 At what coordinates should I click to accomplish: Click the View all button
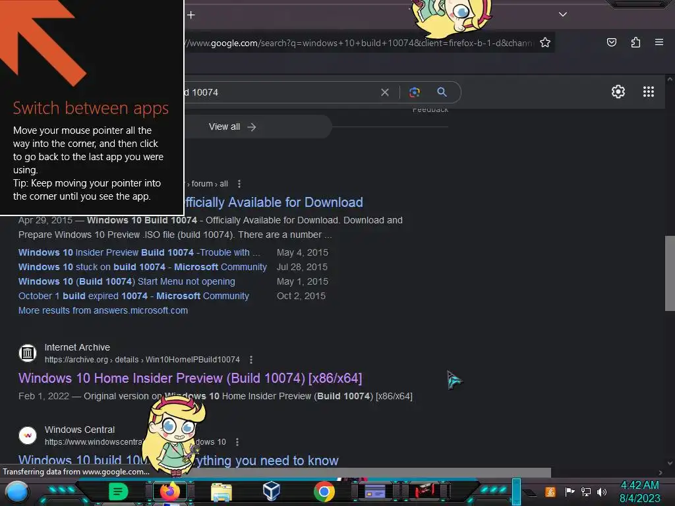click(x=233, y=127)
